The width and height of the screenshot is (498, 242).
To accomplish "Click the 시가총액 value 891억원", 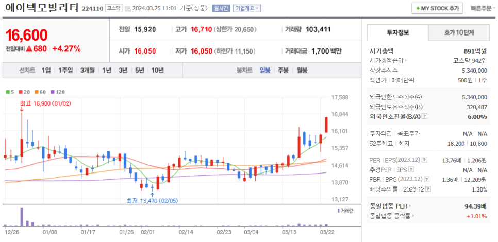I will tap(475, 51).
